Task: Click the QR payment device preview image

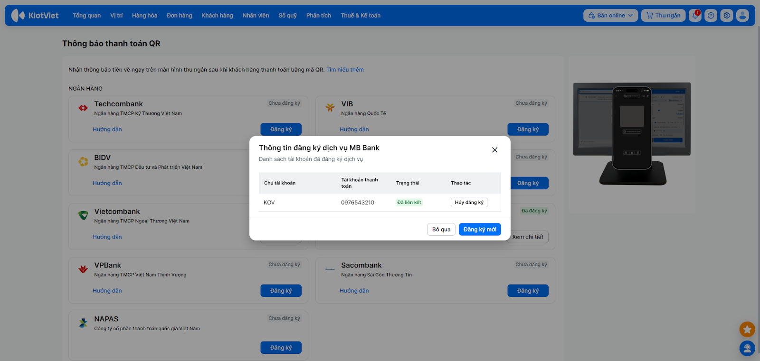Action: pos(632,134)
